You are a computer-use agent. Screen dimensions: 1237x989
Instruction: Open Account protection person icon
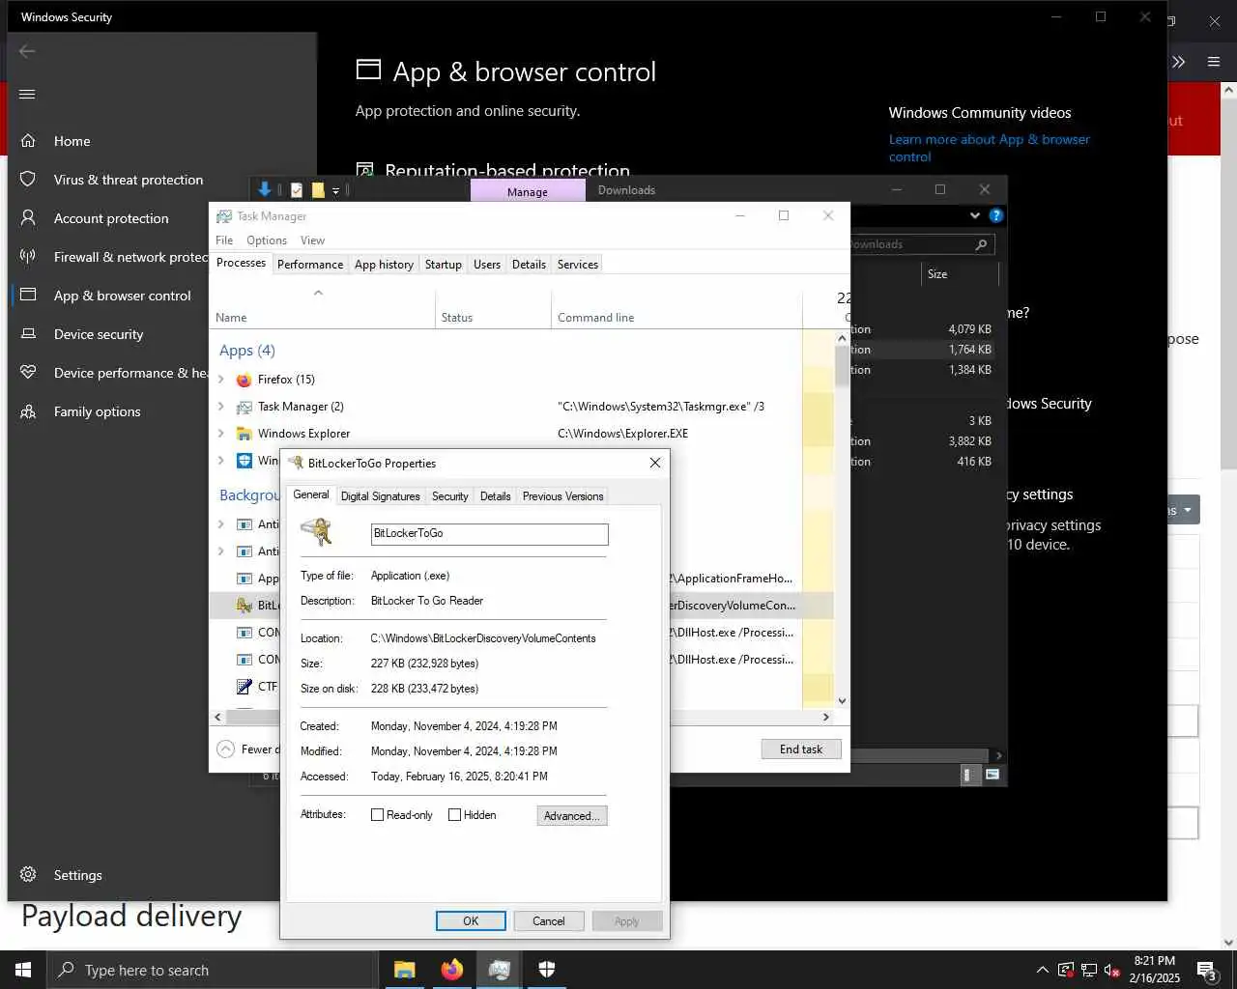tap(28, 217)
